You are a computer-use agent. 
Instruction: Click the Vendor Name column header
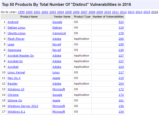pyautogui.click(x=62, y=17)
